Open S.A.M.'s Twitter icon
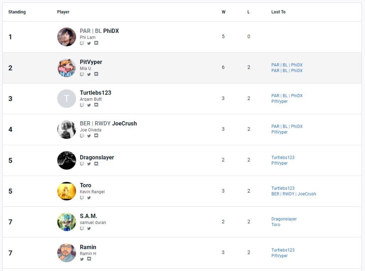365x271 pixels. [x=89, y=229]
